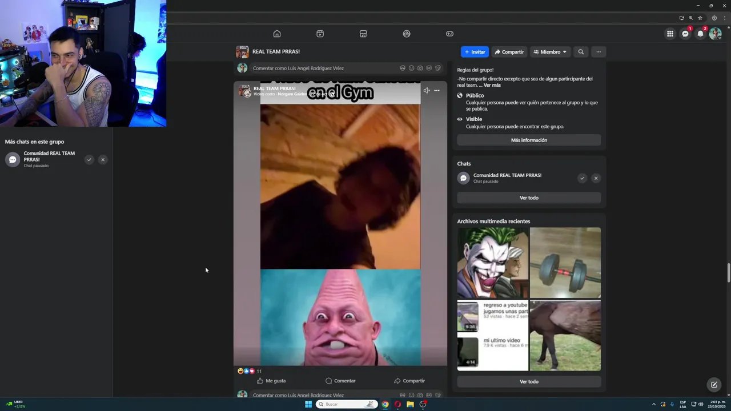The width and height of the screenshot is (731, 411).
Task: Open the Facebook apps grid menu
Action: (x=670, y=34)
